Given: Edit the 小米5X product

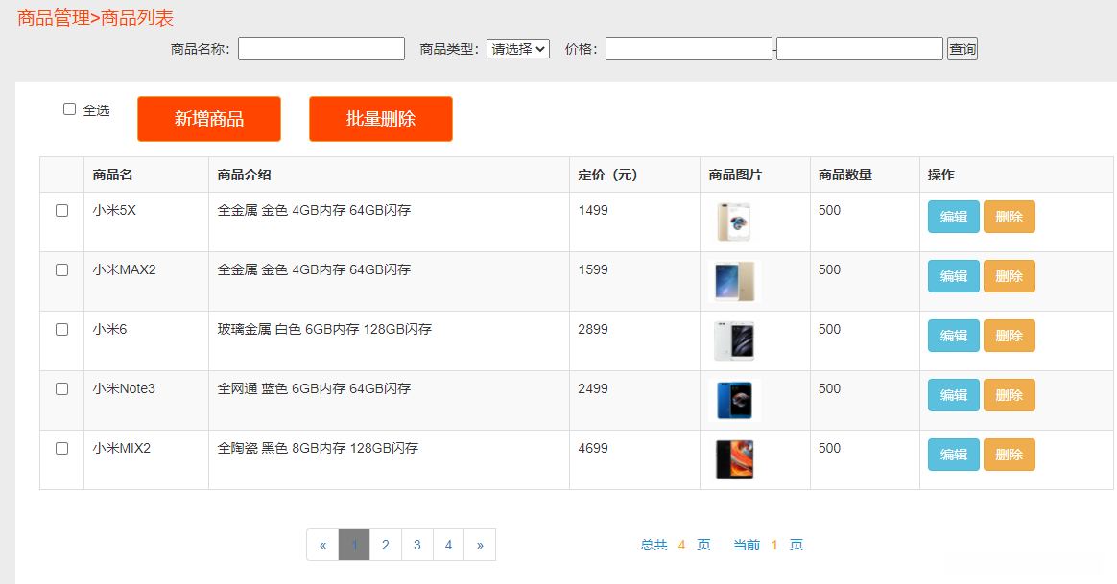Looking at the screenshot, I should (953, 217).
